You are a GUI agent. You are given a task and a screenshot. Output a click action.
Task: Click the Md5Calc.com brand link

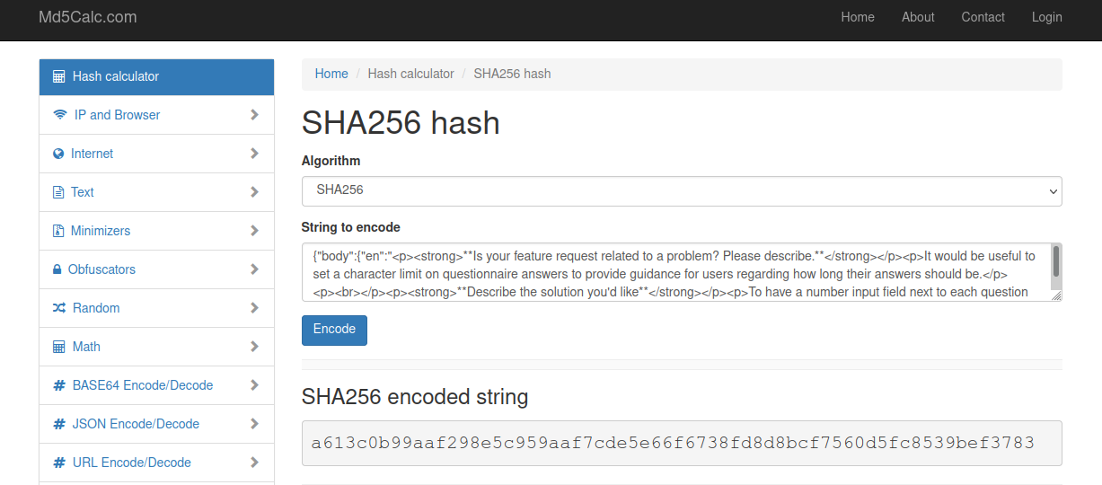(x=88, y=17)
